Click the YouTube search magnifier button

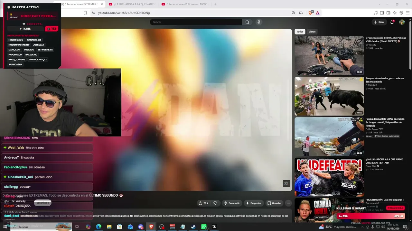tap(247, 22)
